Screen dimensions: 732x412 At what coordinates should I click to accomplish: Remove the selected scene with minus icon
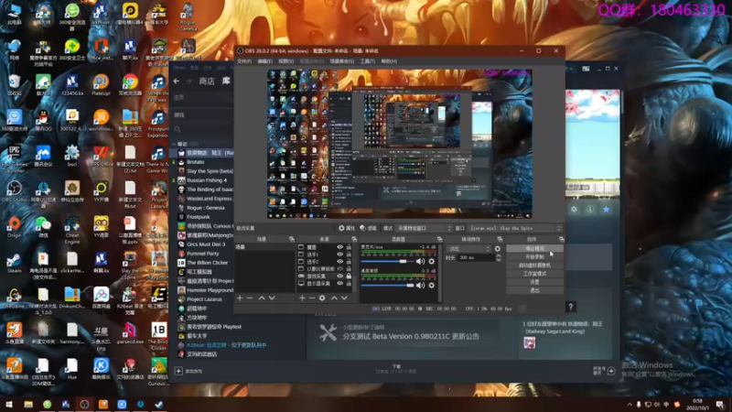(250, 298)
